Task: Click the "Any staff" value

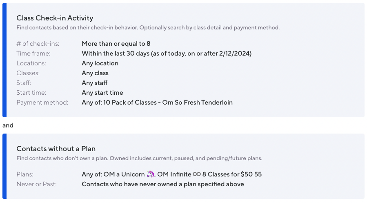Action: [x=95, y=83]
